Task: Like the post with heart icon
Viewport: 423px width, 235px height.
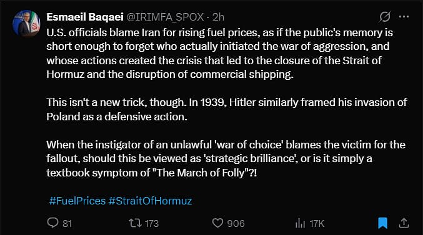Action: point(217,223)
